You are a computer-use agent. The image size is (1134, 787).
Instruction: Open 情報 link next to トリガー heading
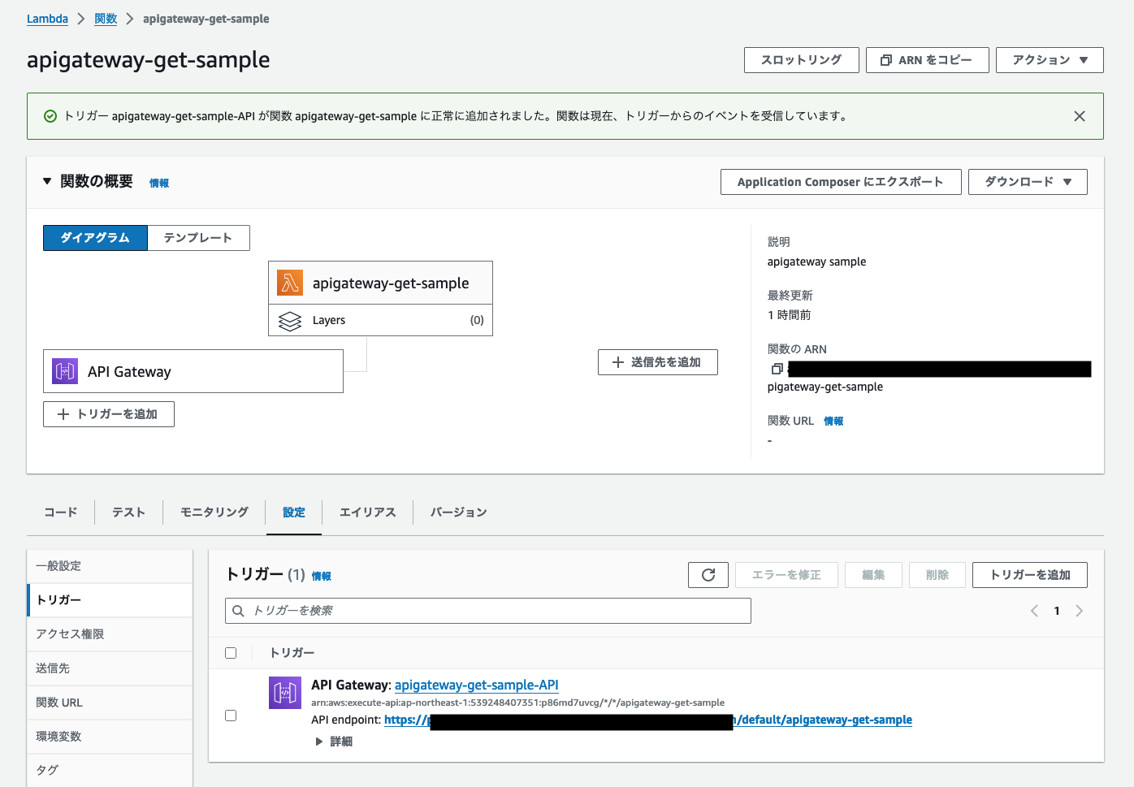[322, 577]
